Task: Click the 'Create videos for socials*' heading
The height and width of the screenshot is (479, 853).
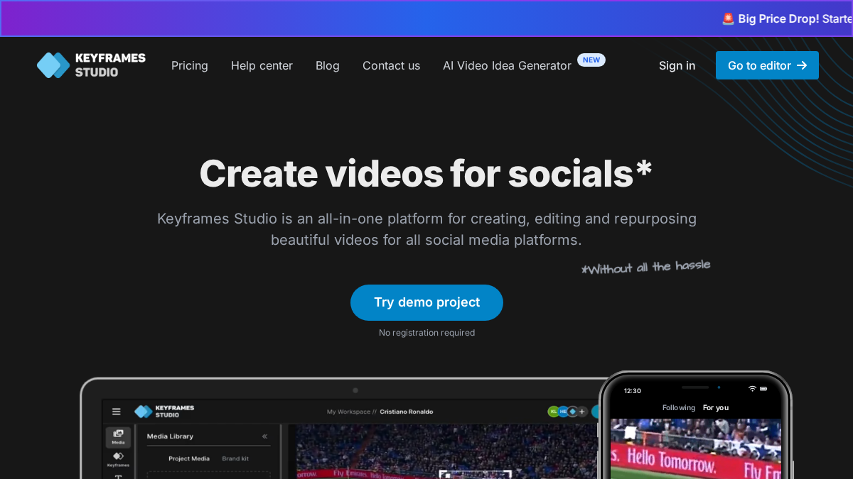Action: tap(426, 173)
